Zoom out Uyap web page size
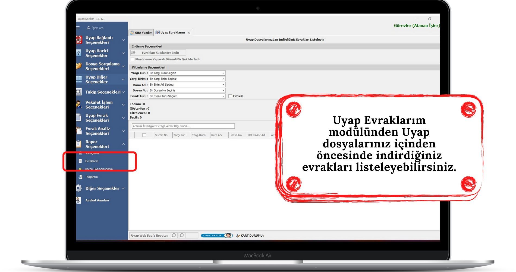Screen dimensions: 516x272 (x=174, y=235)
